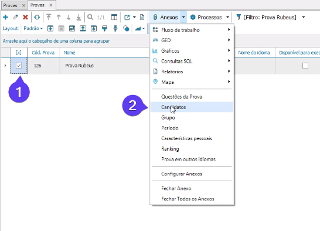Open the filter dropdown arrow
The image size is (320, 231).
click(304, 18)
